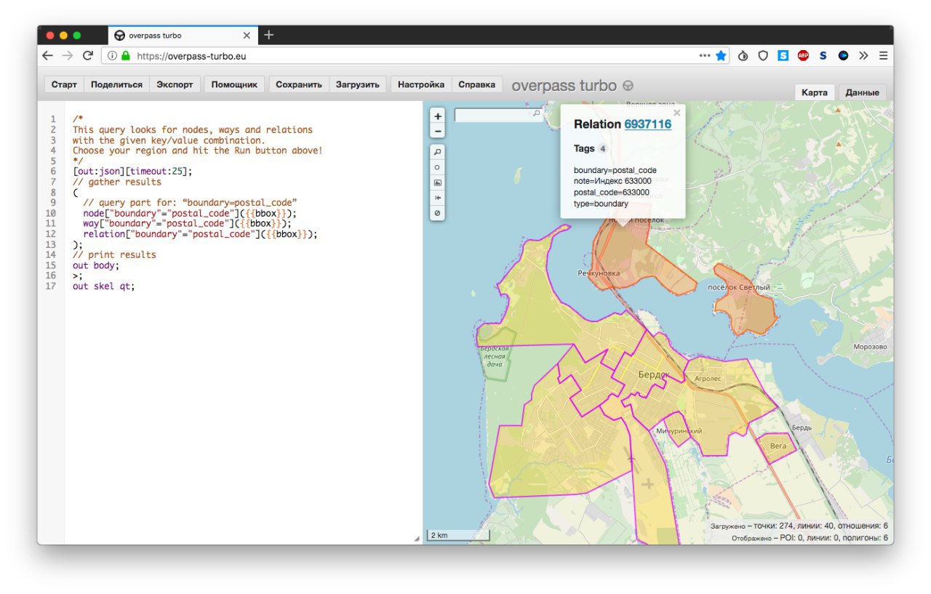This screenshot has height=594, width=931.
Task: Click the round play-button extension icon
Action: click(x=843, y=55)
